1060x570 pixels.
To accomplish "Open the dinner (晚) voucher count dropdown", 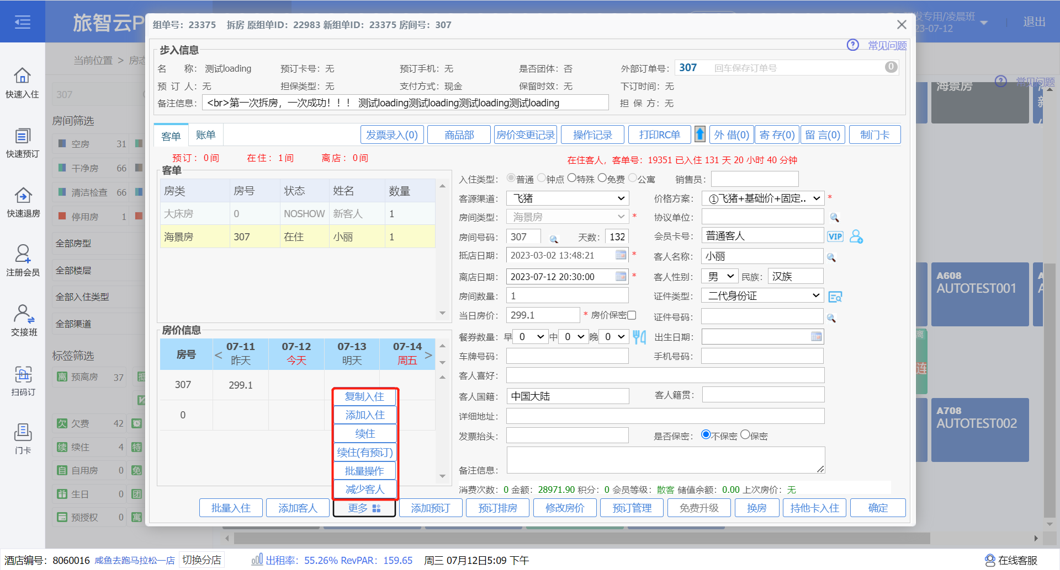I will pos(613,337).
